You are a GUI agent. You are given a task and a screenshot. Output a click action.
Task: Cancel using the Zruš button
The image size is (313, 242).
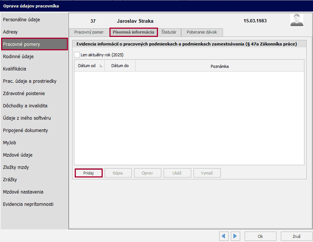[x=296, y=236]
